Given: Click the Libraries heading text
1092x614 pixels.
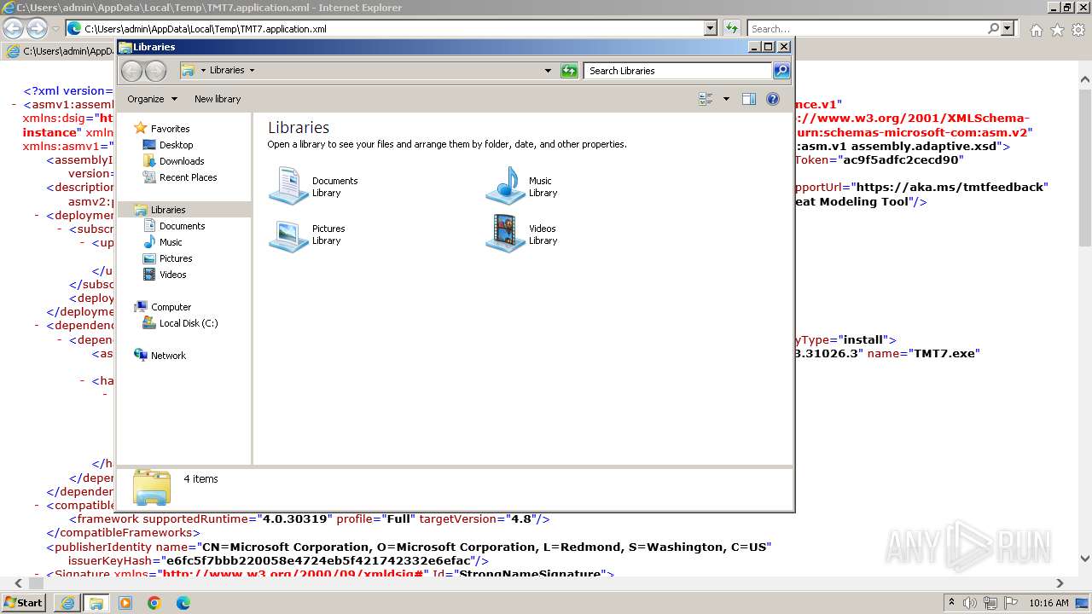Looking at the screenshot, I should pyautogui.click(x=299, y=127).
